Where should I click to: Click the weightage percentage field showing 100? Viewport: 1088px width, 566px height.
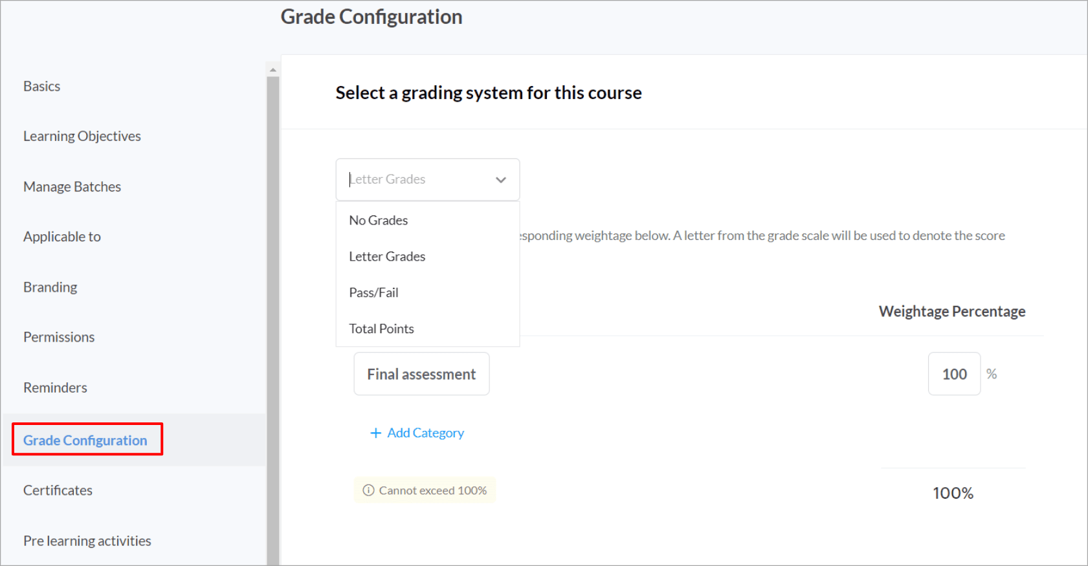click(954, 374)
